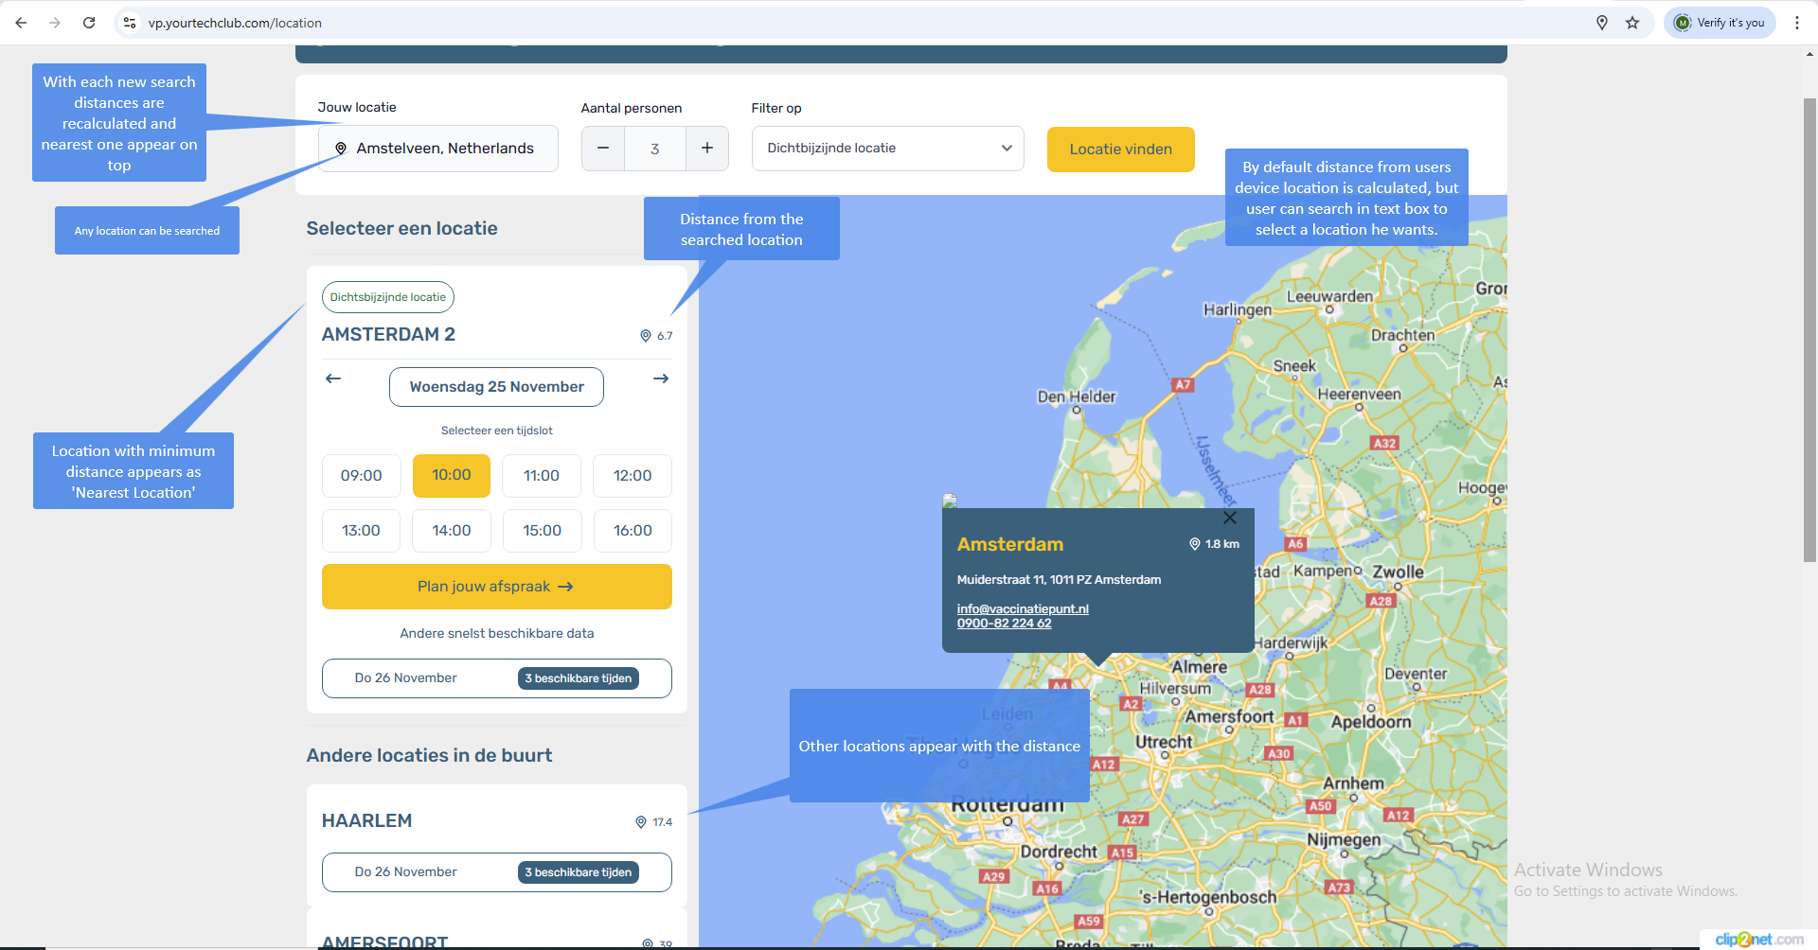Click the Jouw locatie search field
This screenshot has height=950, width=1818.
tap(445, 149)
